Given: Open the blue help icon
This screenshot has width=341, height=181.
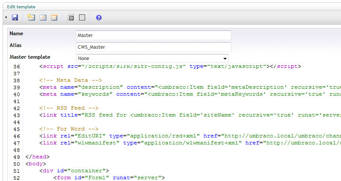Looking at the screenshot, I should pyautogui.click(x=99, y=17).
